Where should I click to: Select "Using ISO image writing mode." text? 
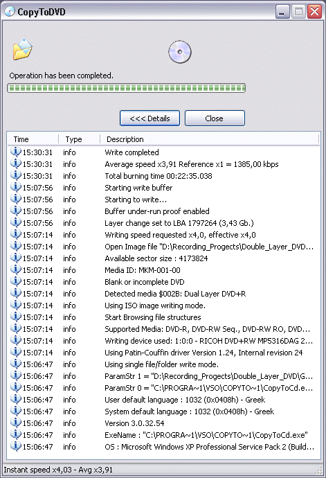coord(155,306)
